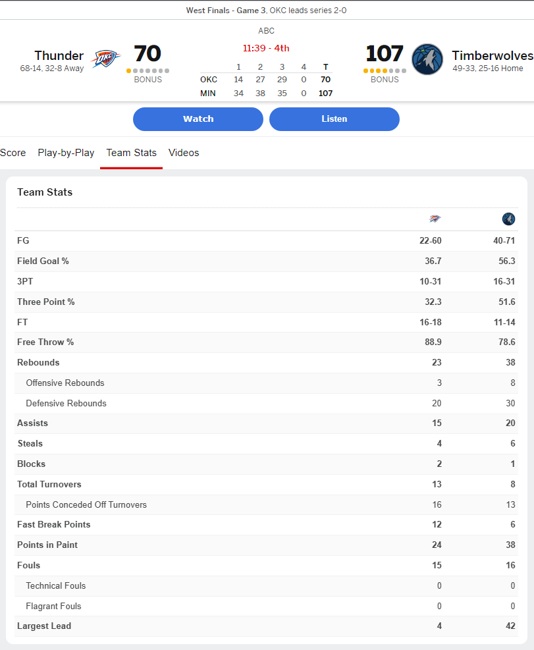The height and width of the screenshot is (650, 534).
Task: Click the West Finals Game 3 series note
Action: tap(266, 11)
